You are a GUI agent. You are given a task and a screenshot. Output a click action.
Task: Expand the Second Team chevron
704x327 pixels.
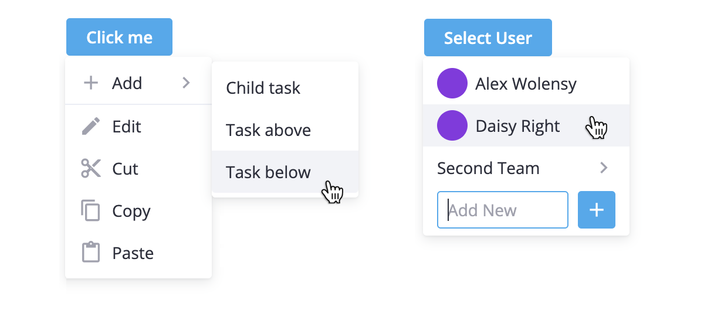[604, 168]
